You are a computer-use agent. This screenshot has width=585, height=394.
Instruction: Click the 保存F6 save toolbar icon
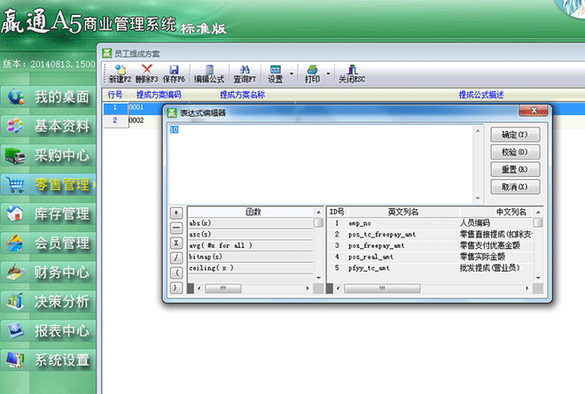(174, 73)
